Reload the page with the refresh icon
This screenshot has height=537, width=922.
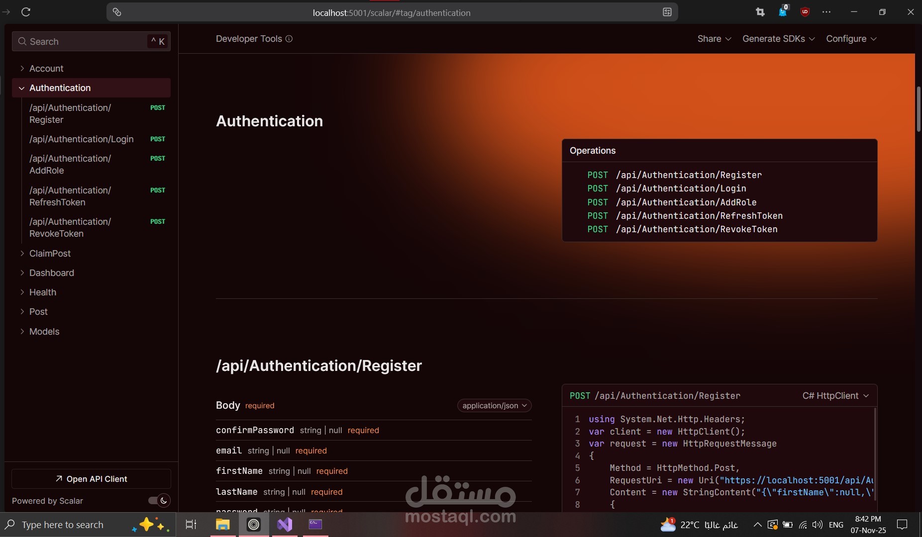(x=26, y=12)
